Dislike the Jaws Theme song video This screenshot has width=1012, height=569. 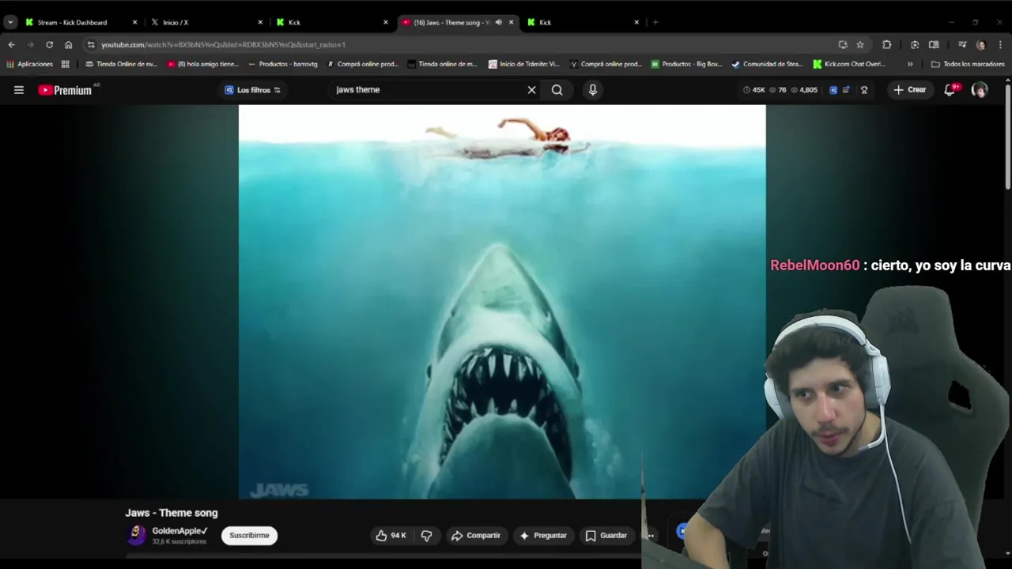(427, 536)
